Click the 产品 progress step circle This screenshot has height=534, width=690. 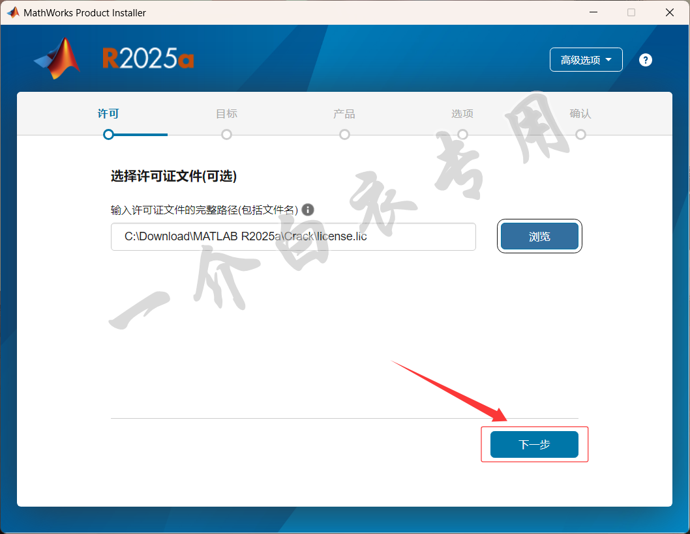point(344,135)
